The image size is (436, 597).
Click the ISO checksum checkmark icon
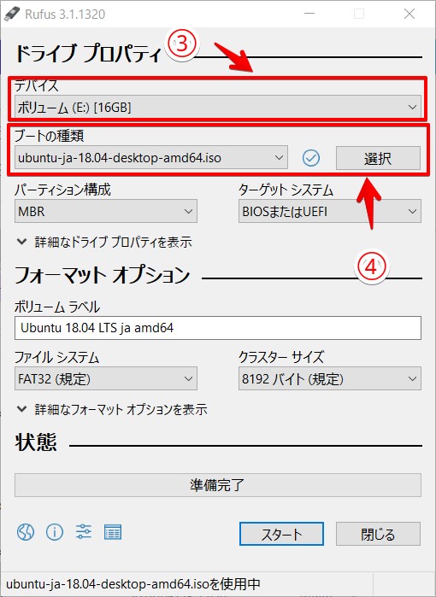[x=311, y=158]
